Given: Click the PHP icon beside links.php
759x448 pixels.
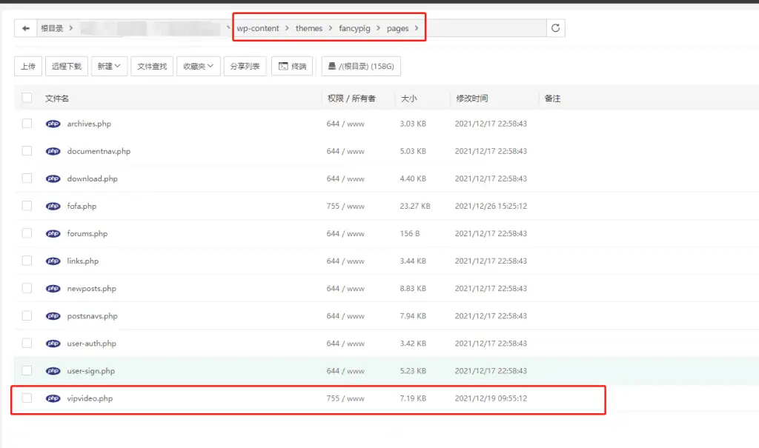Looking at the screenshot, I should pyautogui.click(x=53, y=261).
